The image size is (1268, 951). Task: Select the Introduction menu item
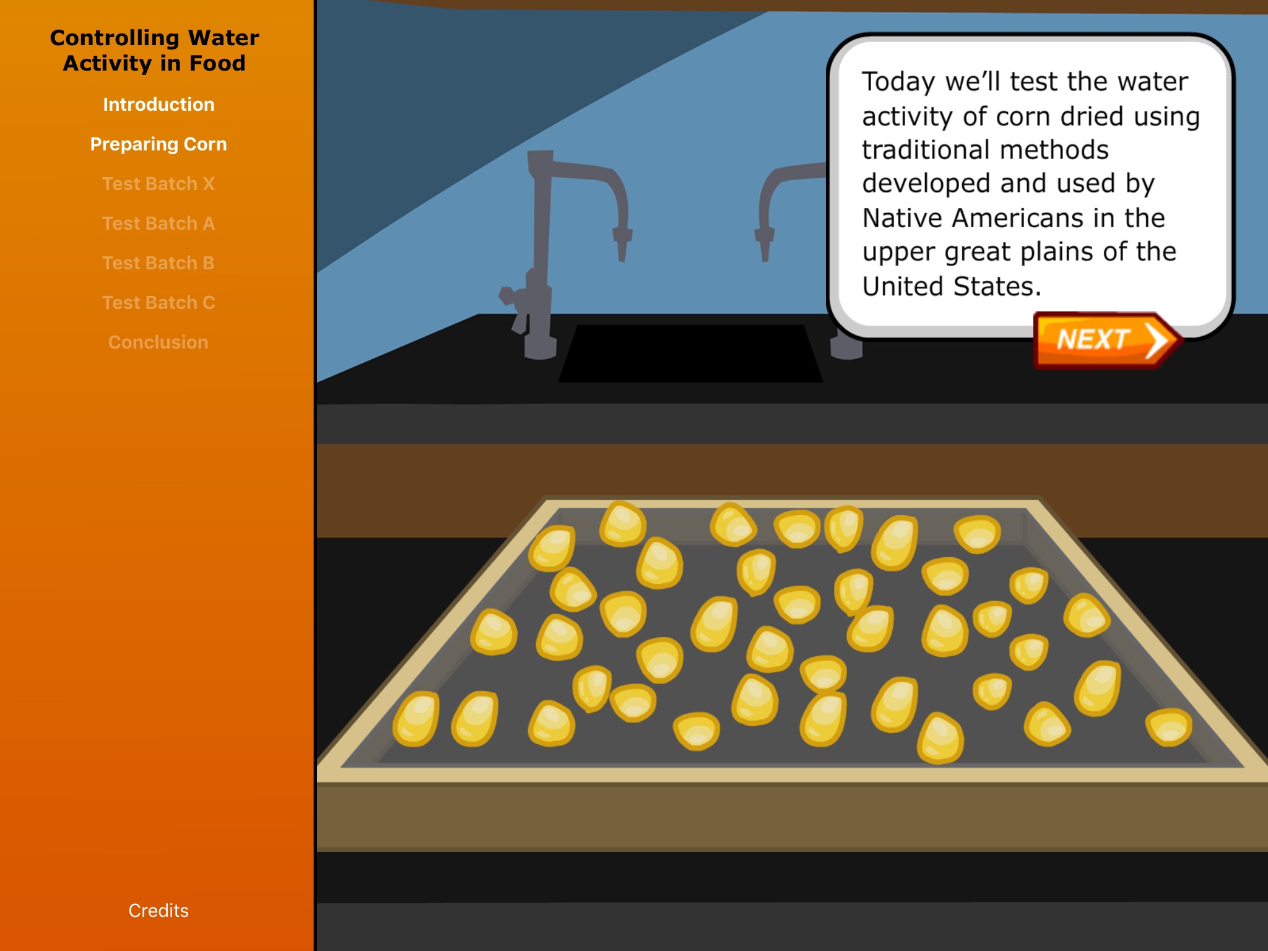[x=158, y=104]
